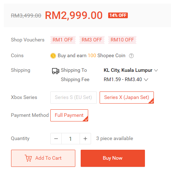
Task: Decrease quantity with the minus button
Action: (x=56, y=139)
